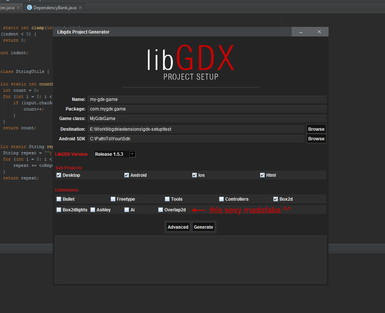This screenshot has height=313, width=385.
Task: Enable the Bullet extension
Action: [59, 199]
